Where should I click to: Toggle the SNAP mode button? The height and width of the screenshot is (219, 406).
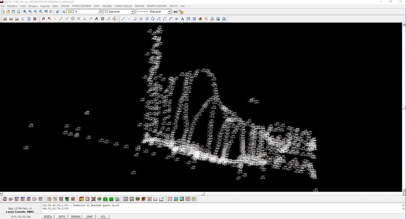coord(89,217)
